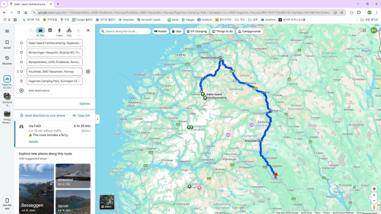Screen dimensions: 381x214
Task: Open Street View pegman
Action: 374,207
